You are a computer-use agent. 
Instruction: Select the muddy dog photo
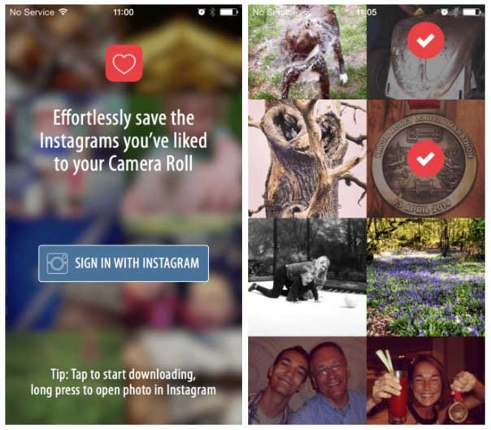(x=307, y=52)
